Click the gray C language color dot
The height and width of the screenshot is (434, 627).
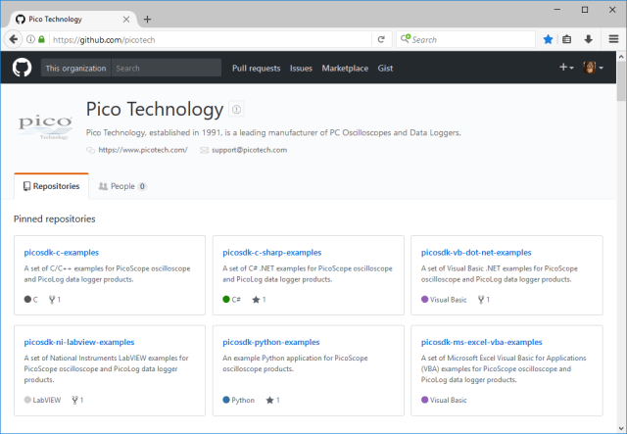coord(27,299)
